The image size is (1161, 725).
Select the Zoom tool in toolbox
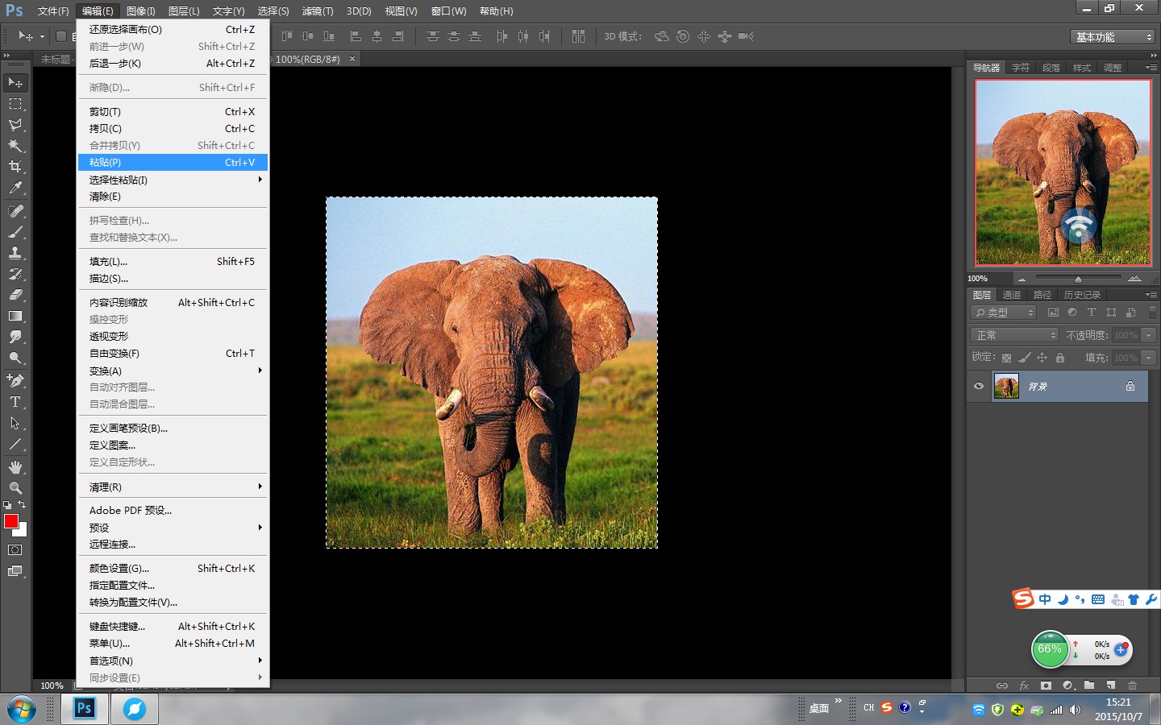coord(15,488)
